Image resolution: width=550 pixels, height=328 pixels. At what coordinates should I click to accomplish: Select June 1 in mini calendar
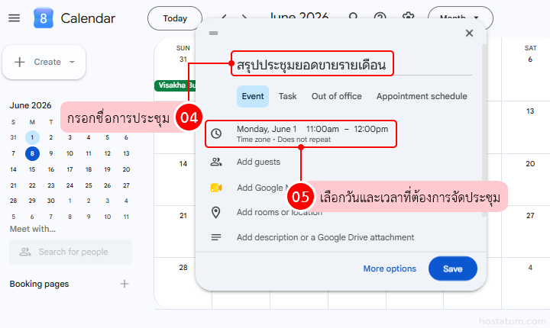(x=32, y=137)
